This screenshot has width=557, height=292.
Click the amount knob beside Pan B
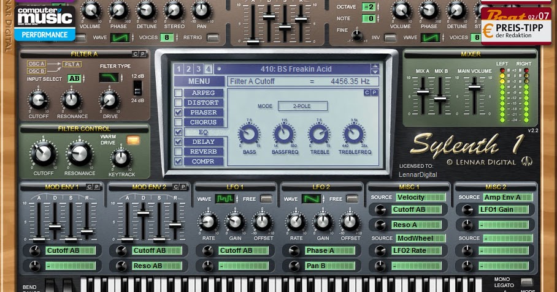294,266
